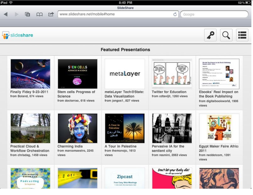This screenshot has height=195, width=253.
Task: Select 'from doctorrao, 618 views' text
Action: [x=76, y=101]
